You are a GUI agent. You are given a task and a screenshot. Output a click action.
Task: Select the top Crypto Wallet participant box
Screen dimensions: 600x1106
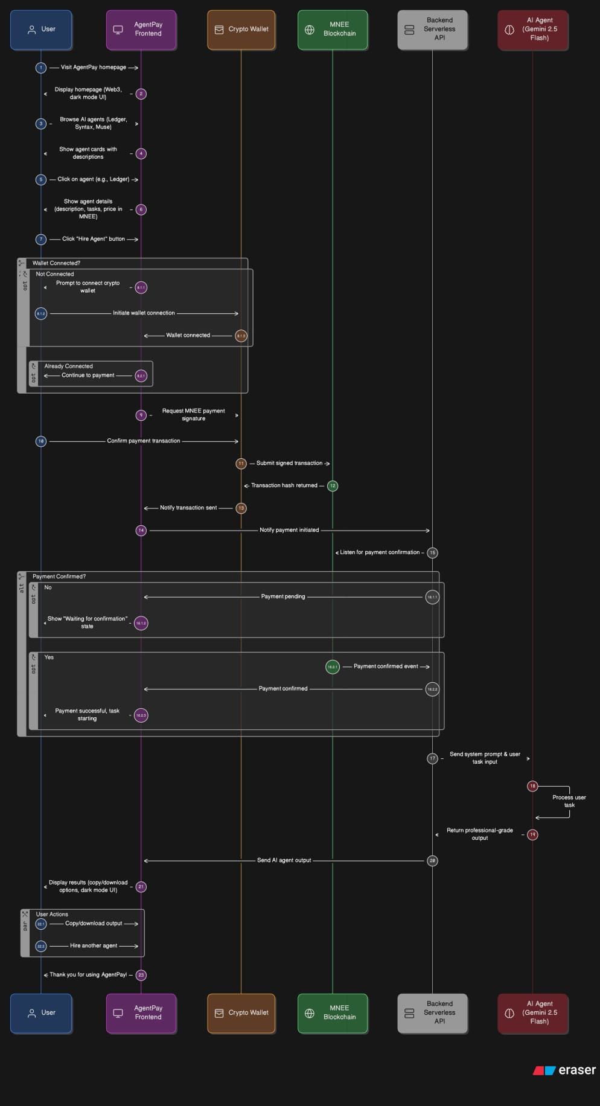point(241,30)
